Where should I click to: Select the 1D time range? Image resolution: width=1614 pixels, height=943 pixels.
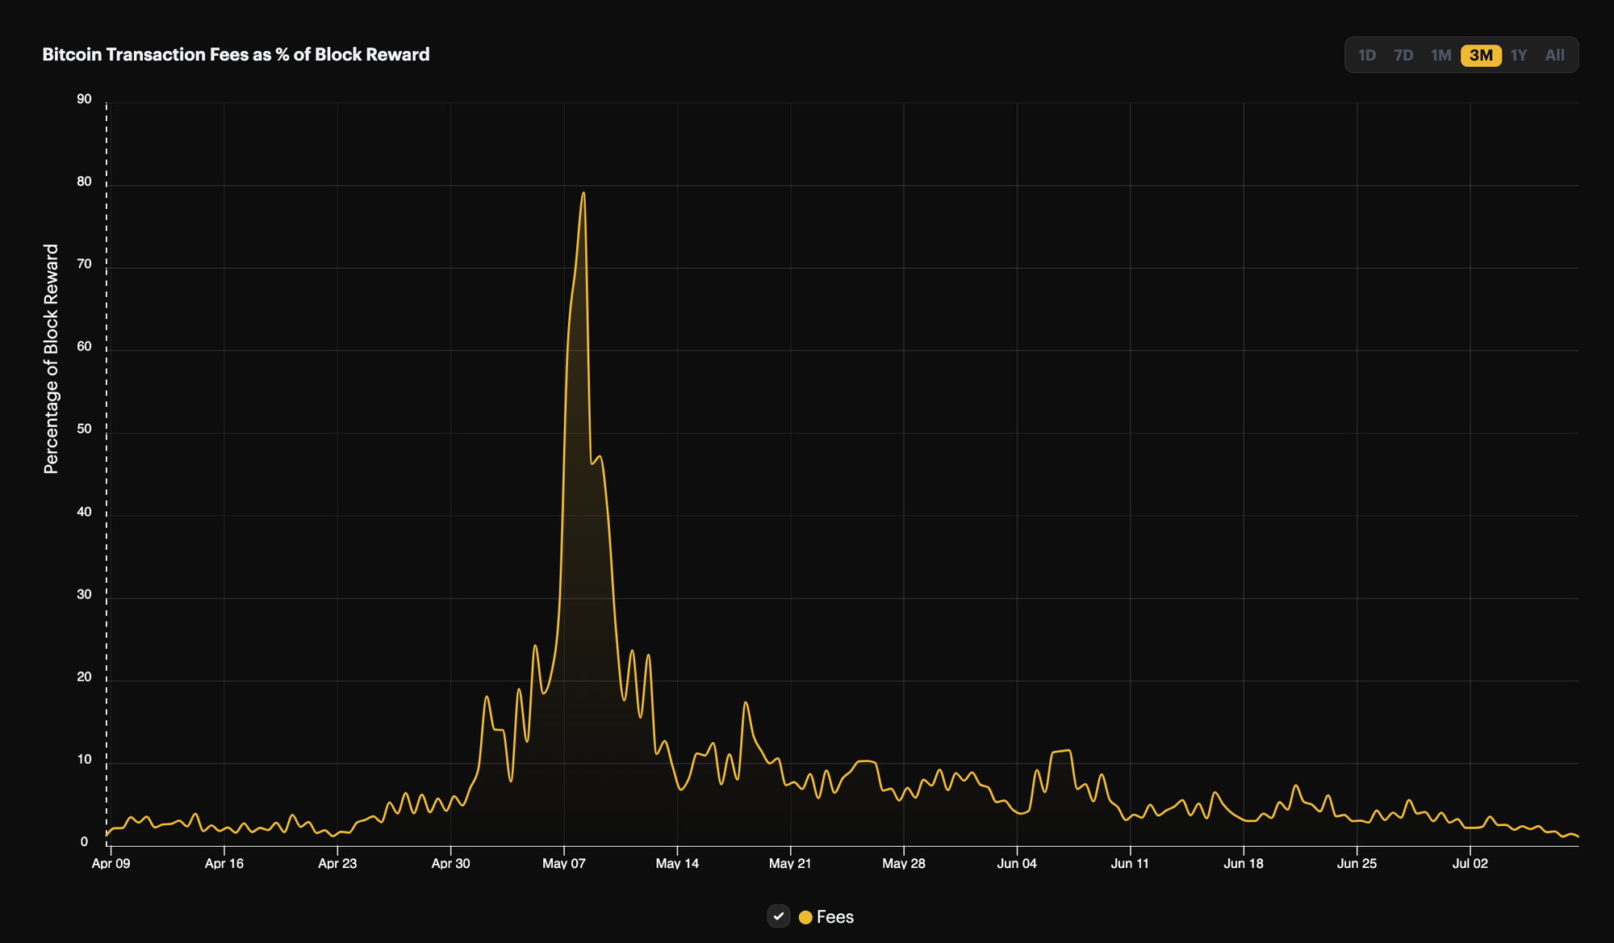pyautogui.click(x=1366, y=56)
